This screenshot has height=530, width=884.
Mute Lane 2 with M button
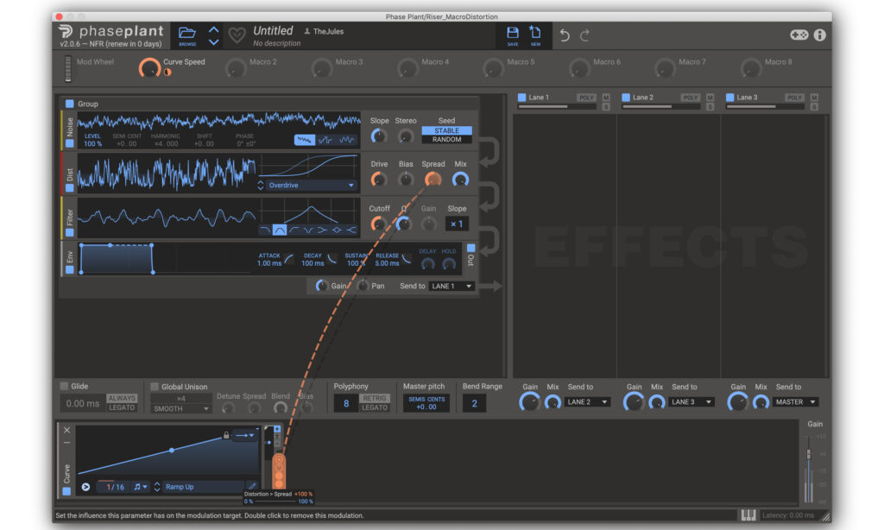[710, 98]
